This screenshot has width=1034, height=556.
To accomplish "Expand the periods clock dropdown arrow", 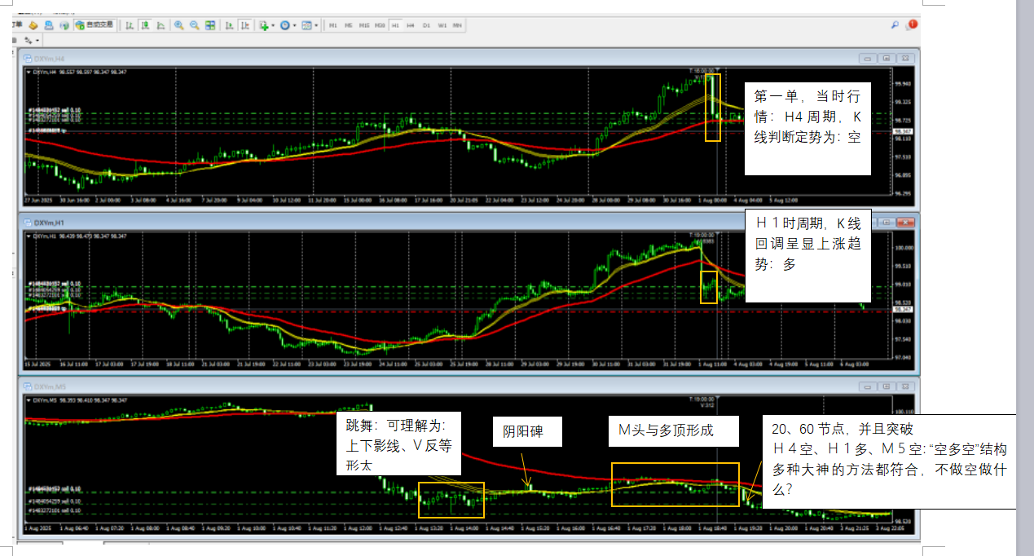I will 296,25.
